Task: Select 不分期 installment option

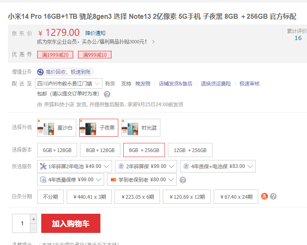Action: [50, 197]
